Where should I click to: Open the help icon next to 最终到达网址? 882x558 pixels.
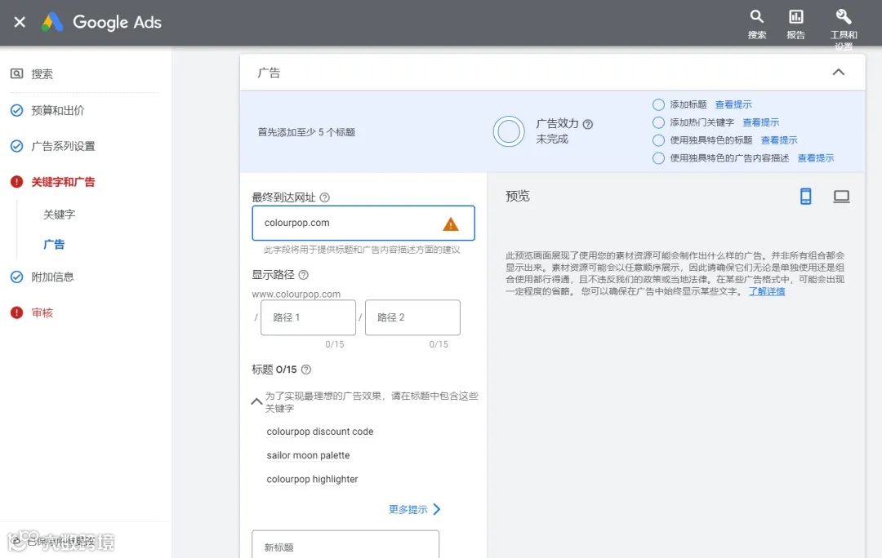[324, 197]
